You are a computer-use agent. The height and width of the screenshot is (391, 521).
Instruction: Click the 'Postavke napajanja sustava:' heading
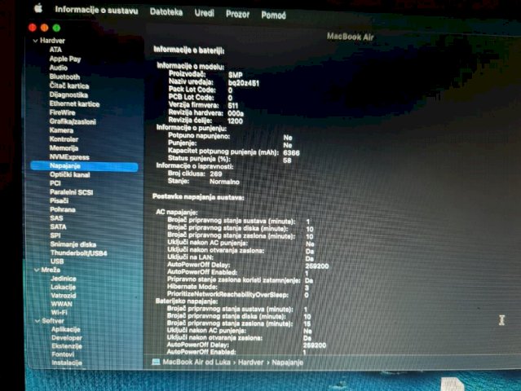198,197
